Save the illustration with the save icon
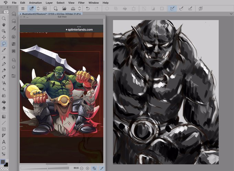234x171 pixels. click(73, 9)
